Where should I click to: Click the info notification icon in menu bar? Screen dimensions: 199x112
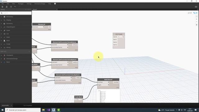point(55,4)
